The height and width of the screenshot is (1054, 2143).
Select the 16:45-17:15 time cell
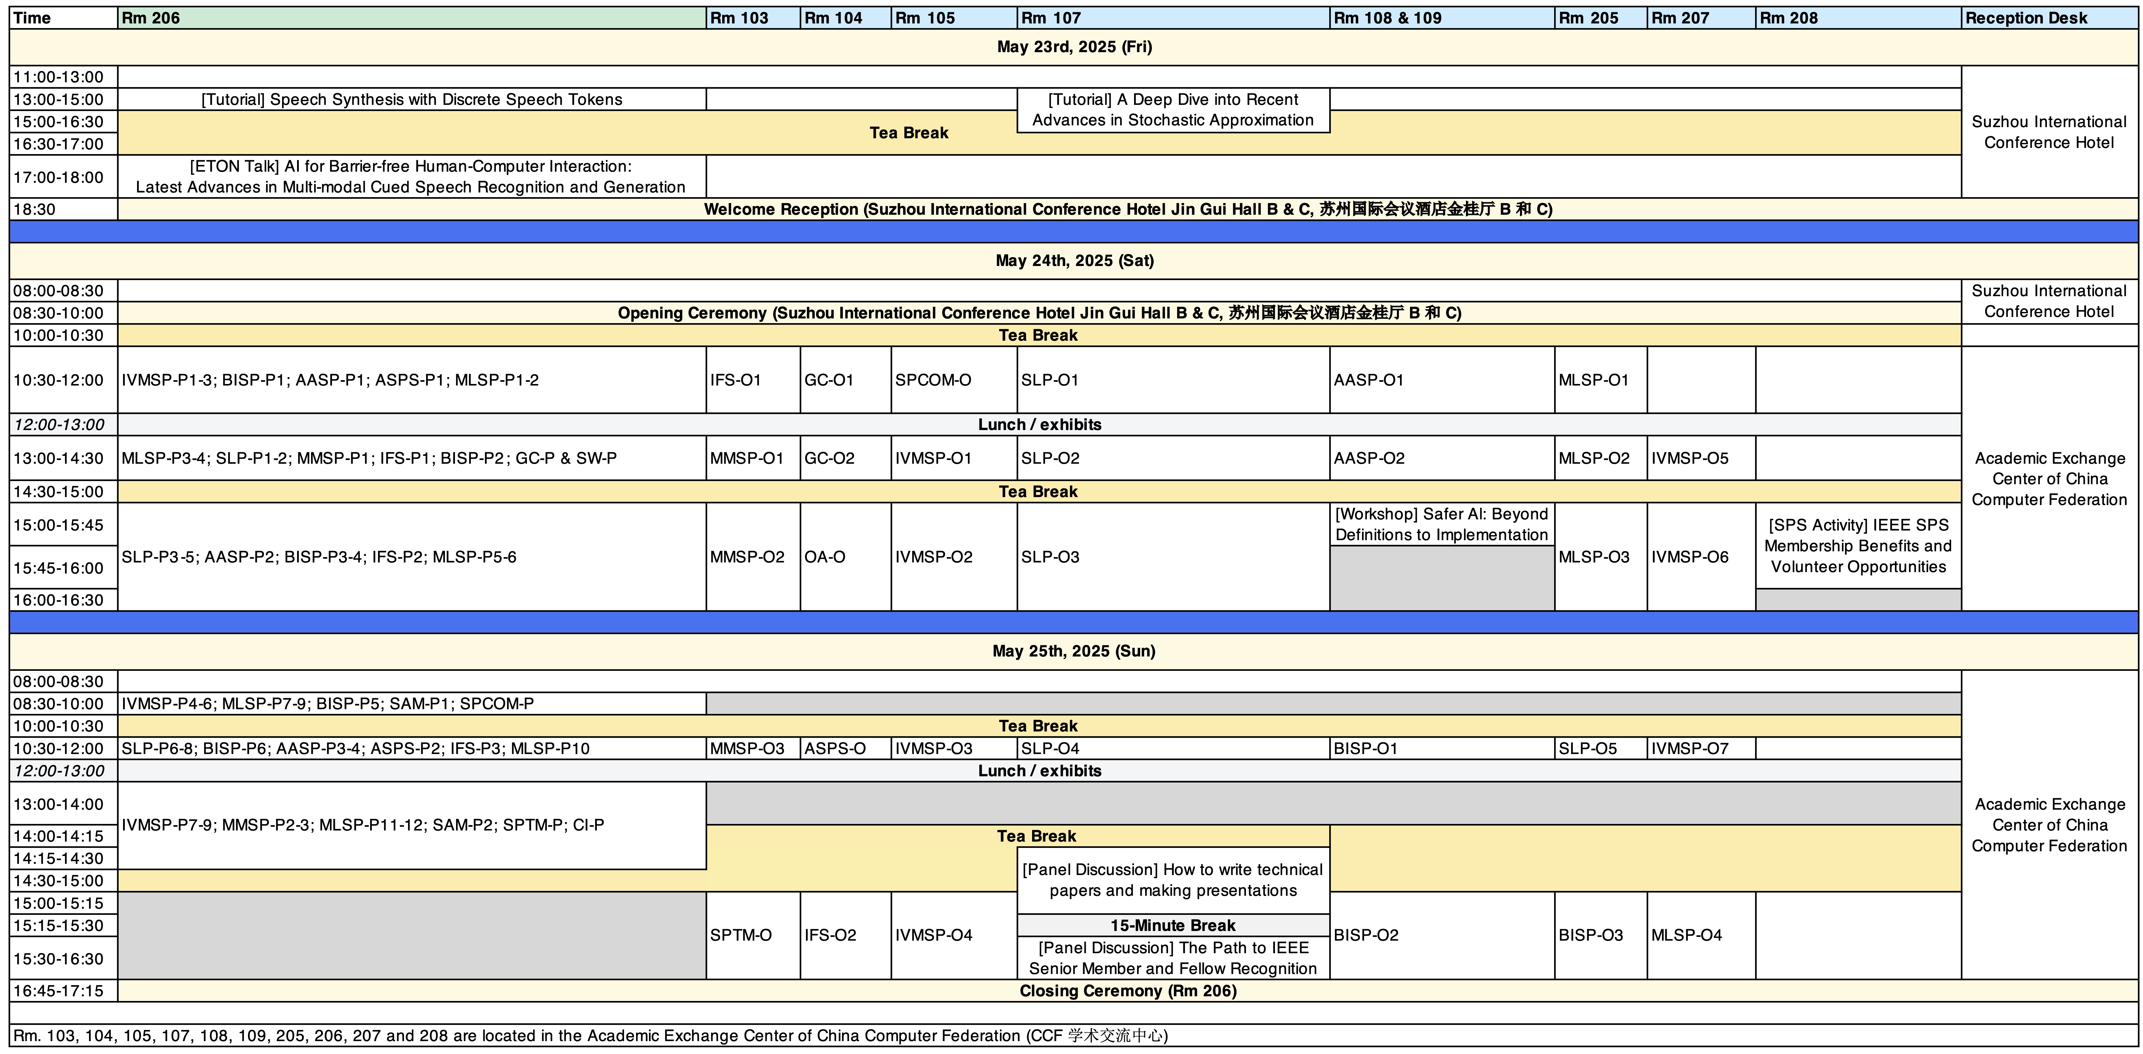pyautogui.click(x=63, y=991)
